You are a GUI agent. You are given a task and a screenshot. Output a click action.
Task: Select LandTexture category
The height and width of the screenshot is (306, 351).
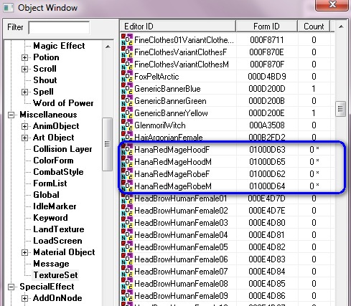click(x=59, y=229)
